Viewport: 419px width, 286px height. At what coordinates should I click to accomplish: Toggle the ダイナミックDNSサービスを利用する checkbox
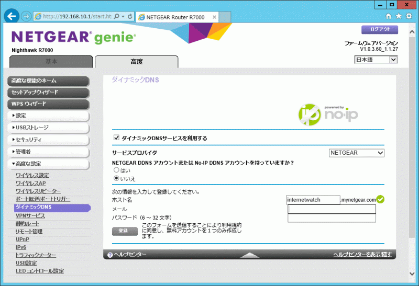(x=116, y=138)
